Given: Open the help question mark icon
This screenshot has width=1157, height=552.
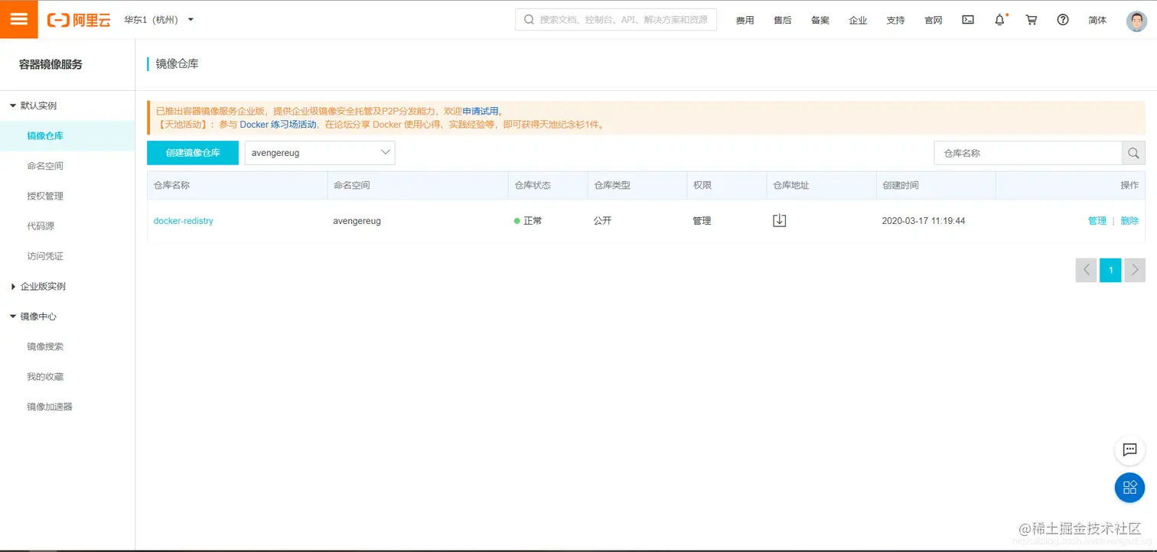Looking at the screenshot, I should point(1063,20).
